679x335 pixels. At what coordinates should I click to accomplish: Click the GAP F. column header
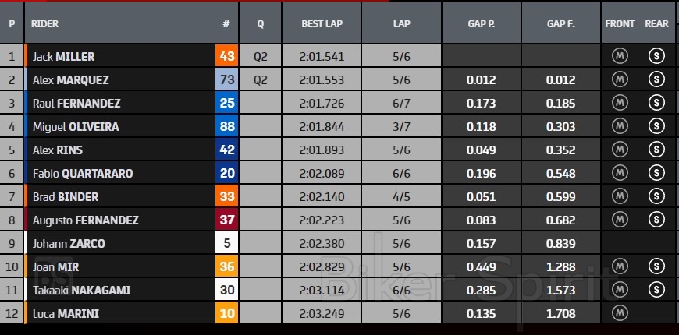(x=560, y=23)
